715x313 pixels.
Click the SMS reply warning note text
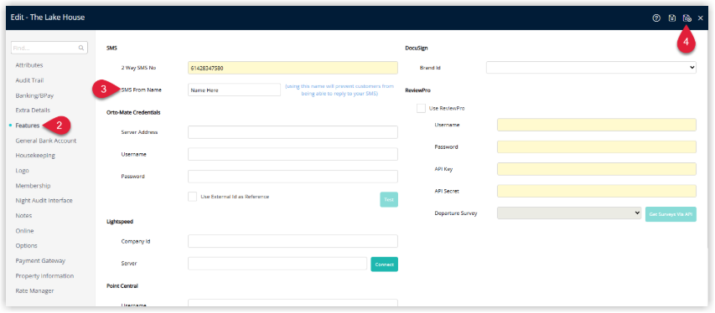coord(339,90)
